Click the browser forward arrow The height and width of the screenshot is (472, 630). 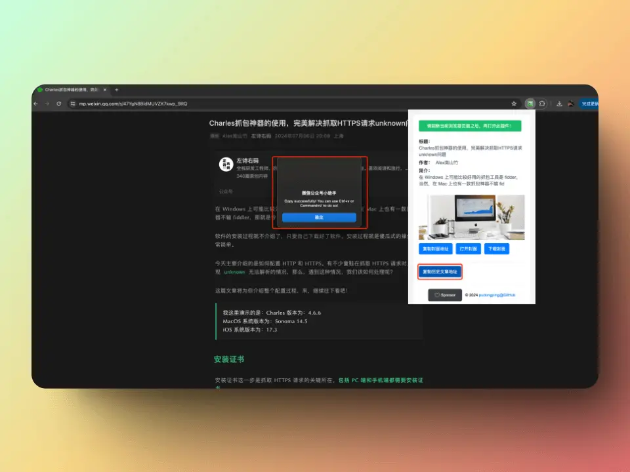47,104
